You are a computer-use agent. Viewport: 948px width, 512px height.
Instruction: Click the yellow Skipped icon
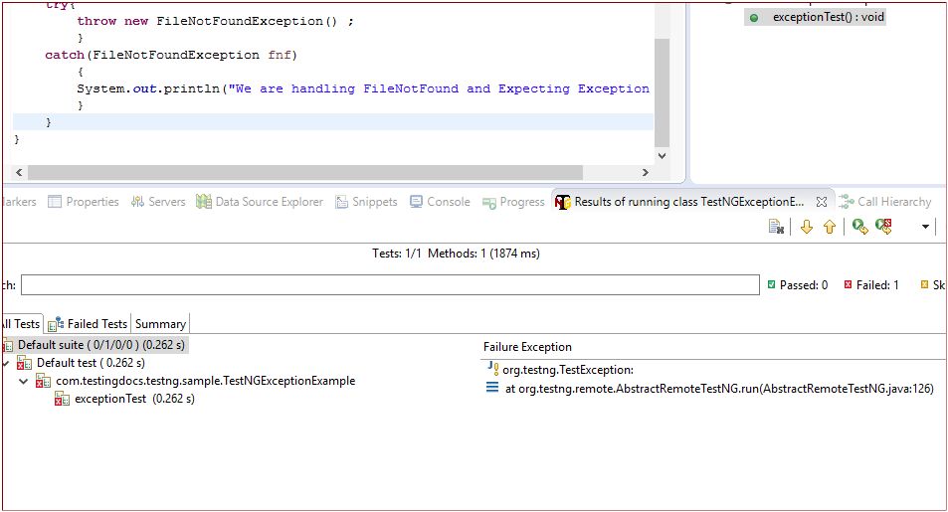pos(924,284)
